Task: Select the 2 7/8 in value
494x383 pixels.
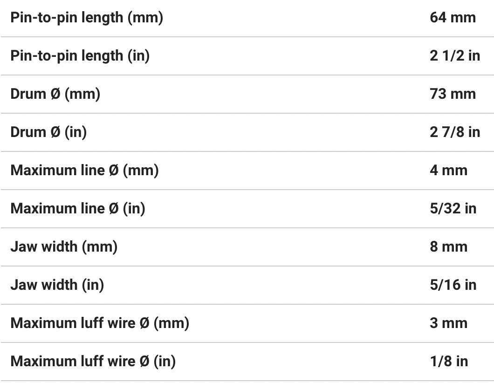Action: (x=454, y=132)
